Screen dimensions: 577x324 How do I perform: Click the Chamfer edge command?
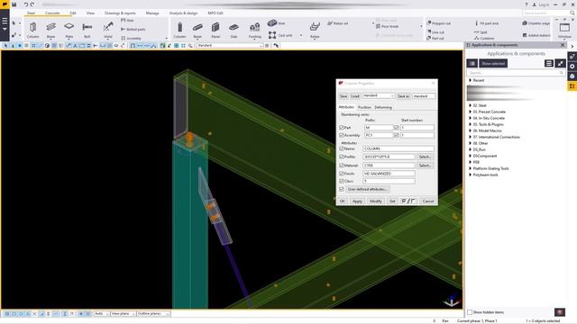536,23
